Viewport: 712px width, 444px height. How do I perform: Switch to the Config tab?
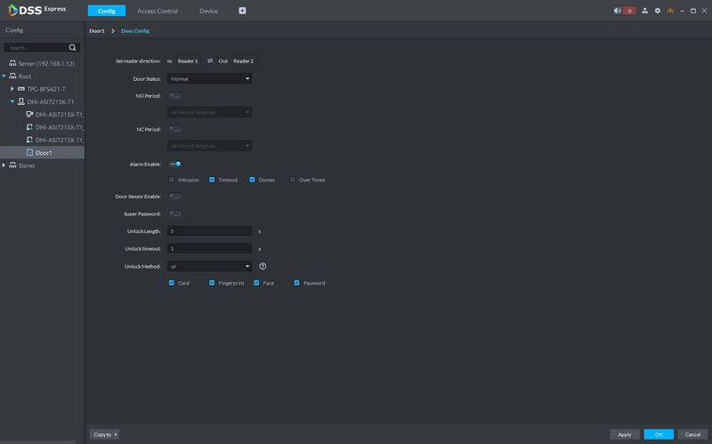click(x=107, y=11)
